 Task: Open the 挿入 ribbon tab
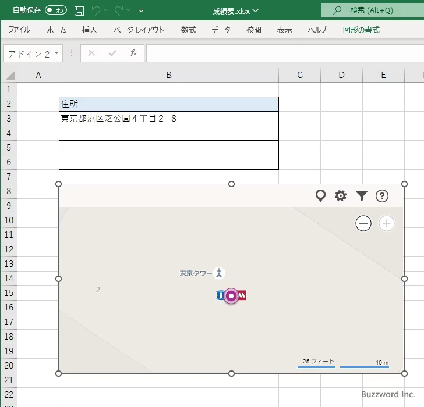90,30
